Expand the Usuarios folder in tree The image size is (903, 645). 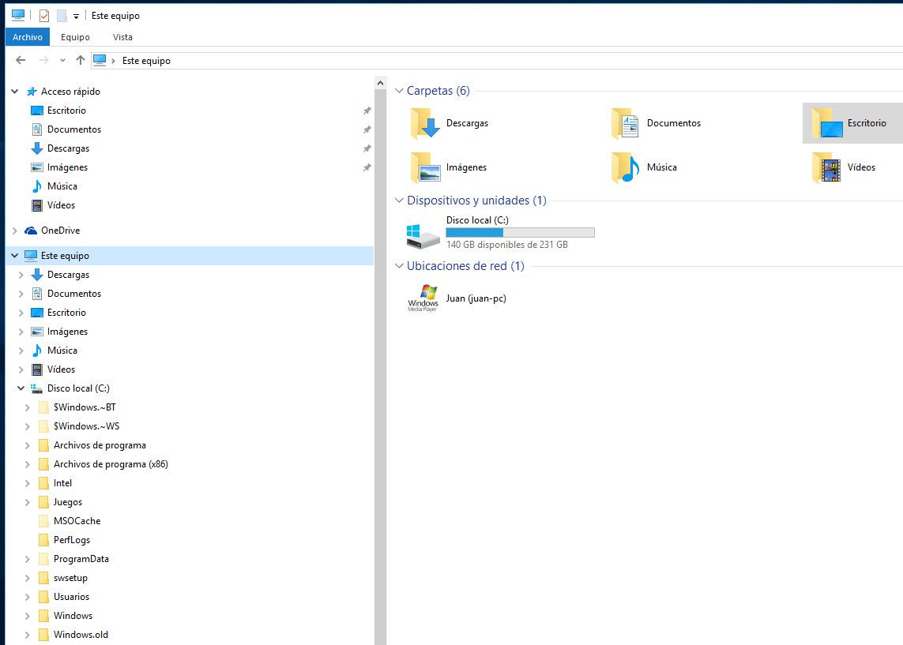pos(27,597)
